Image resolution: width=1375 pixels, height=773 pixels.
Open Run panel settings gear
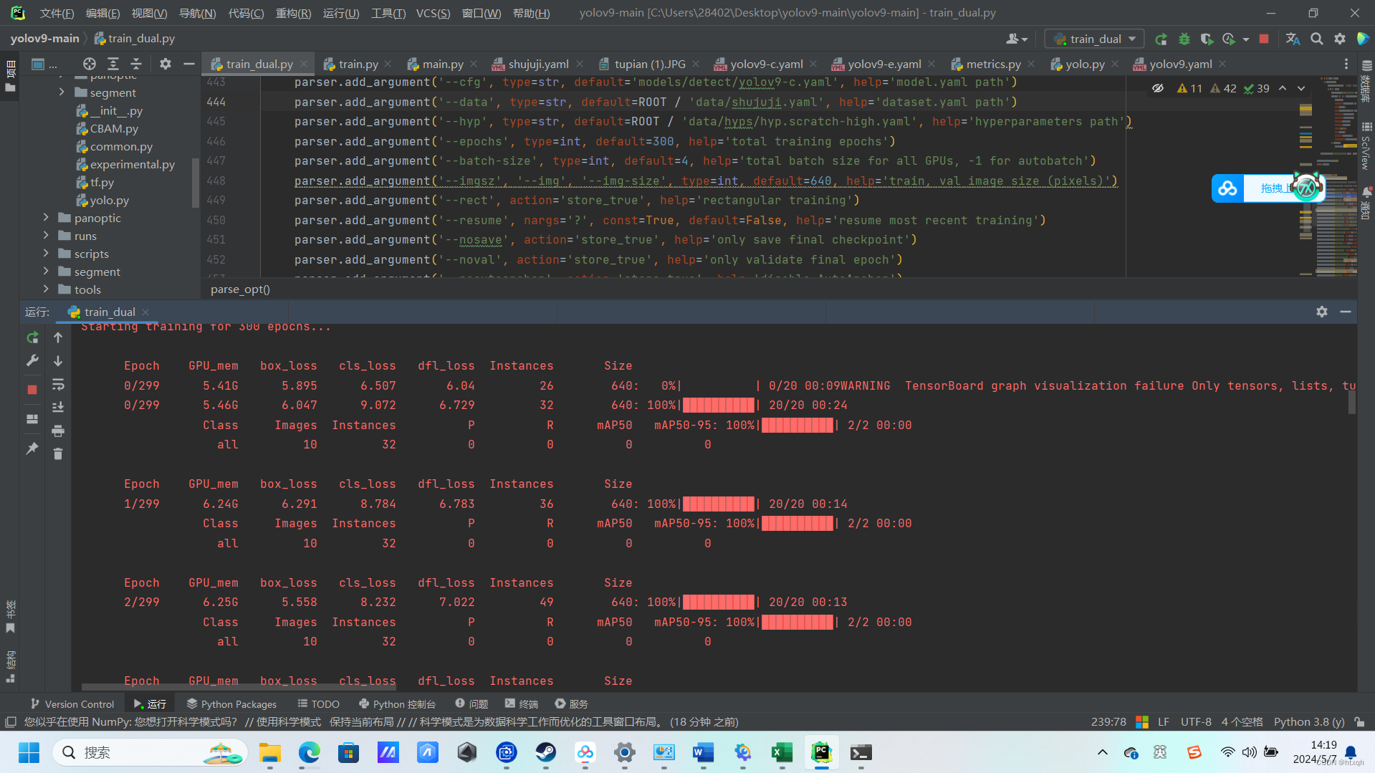pos(1322,312)
